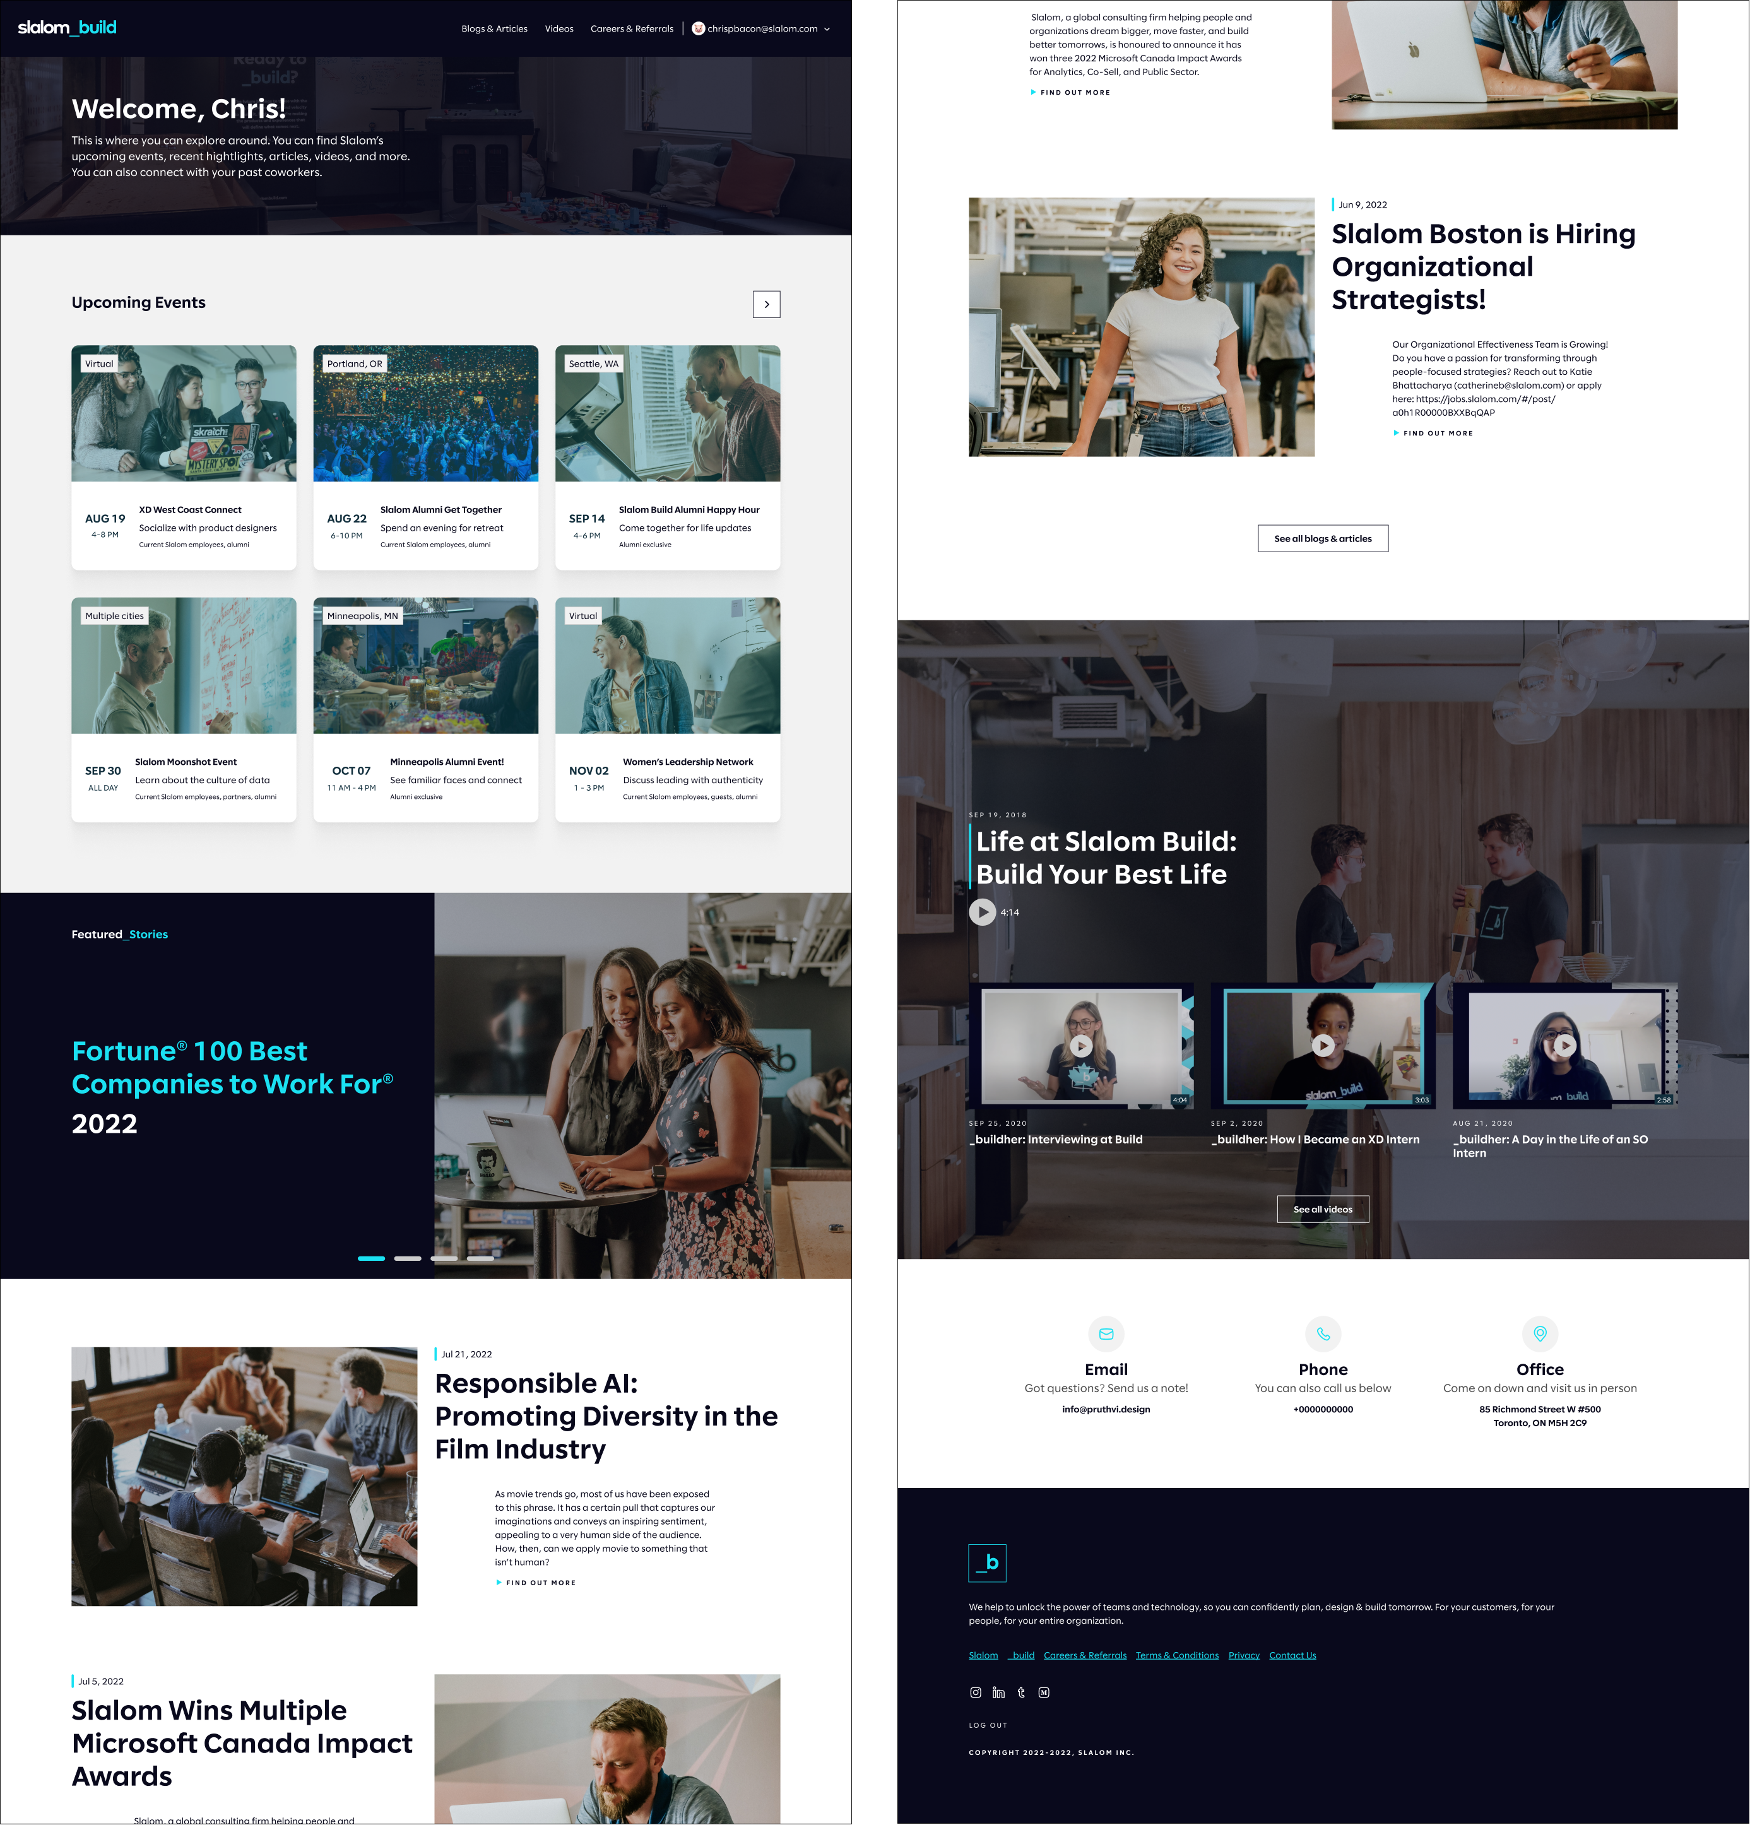Screen dimensions: 1750x1825
Task: Open the Blogs & Articles nav item
Action: [494, 29]
